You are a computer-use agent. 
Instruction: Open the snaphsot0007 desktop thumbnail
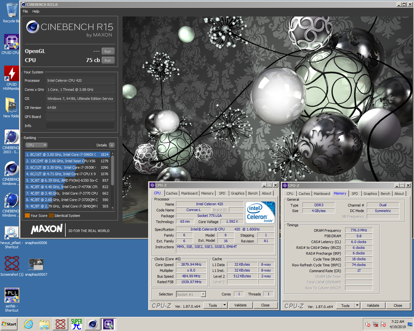pyautogui.click(x=36, y=266)
